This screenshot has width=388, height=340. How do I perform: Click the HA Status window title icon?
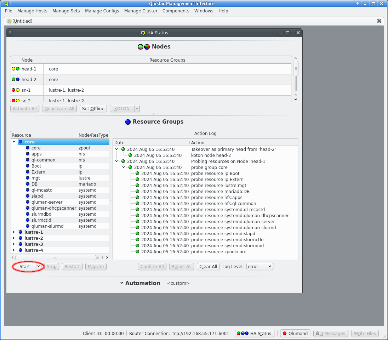[x=143, y=33]
